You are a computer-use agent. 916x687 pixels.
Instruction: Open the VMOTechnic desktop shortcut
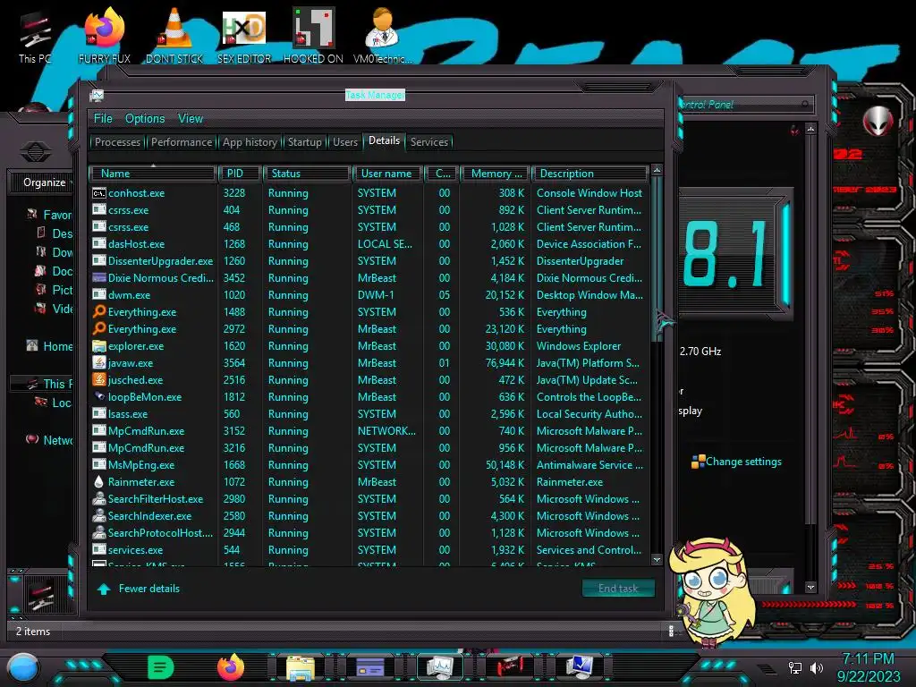[x=383, y=36]
